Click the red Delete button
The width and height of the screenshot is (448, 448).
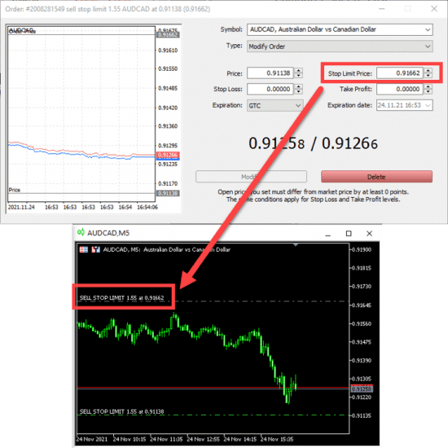pos(376,177)
